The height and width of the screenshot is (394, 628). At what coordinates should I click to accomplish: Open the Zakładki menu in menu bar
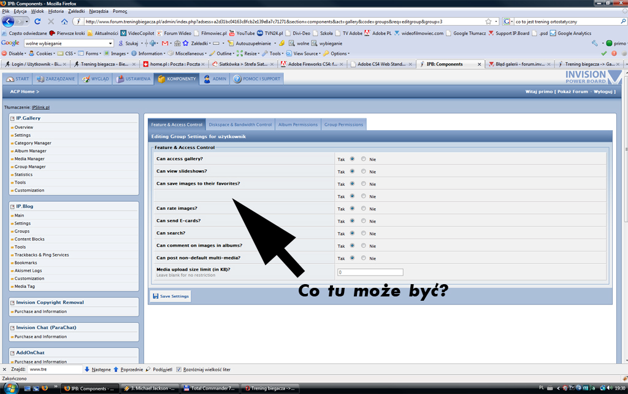[x=77, y=11]
